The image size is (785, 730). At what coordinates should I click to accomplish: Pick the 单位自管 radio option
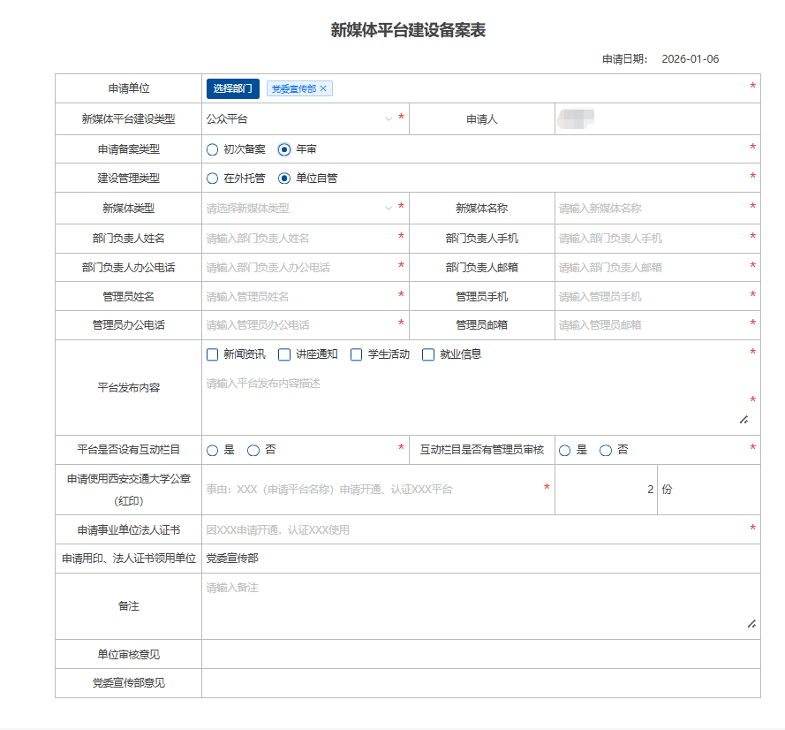coord(284,179)
